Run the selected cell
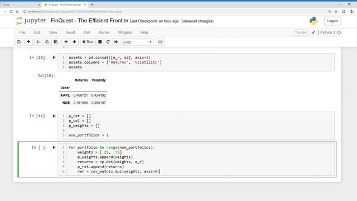 pos(88,42)
